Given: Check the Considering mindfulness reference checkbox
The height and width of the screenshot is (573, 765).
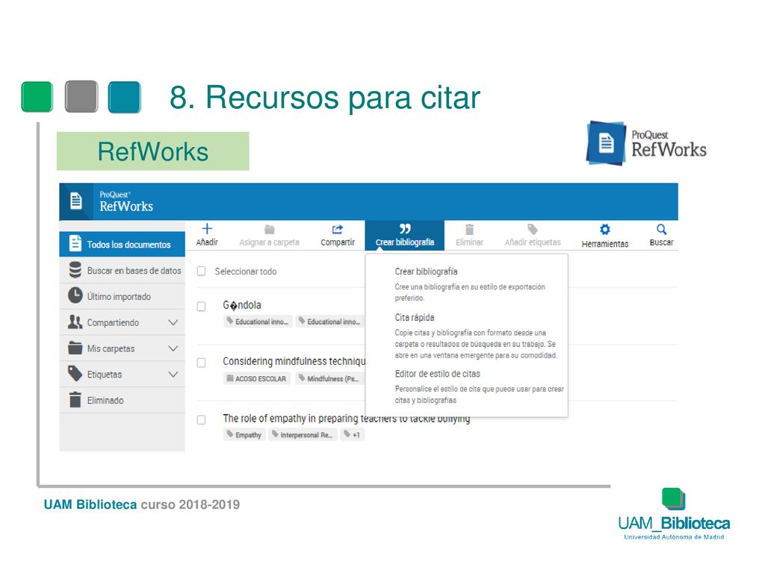Looking at the screenshot, I should pos(201,363).
